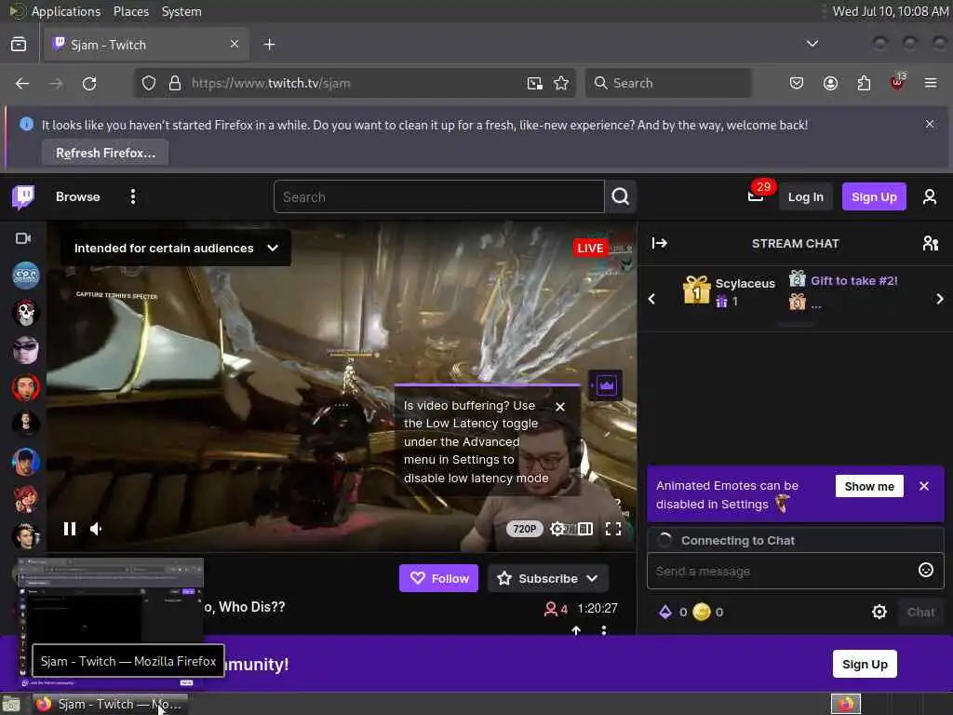Open the chat settings gear
This screenshot has height=715, width=953.
point(879,612)
